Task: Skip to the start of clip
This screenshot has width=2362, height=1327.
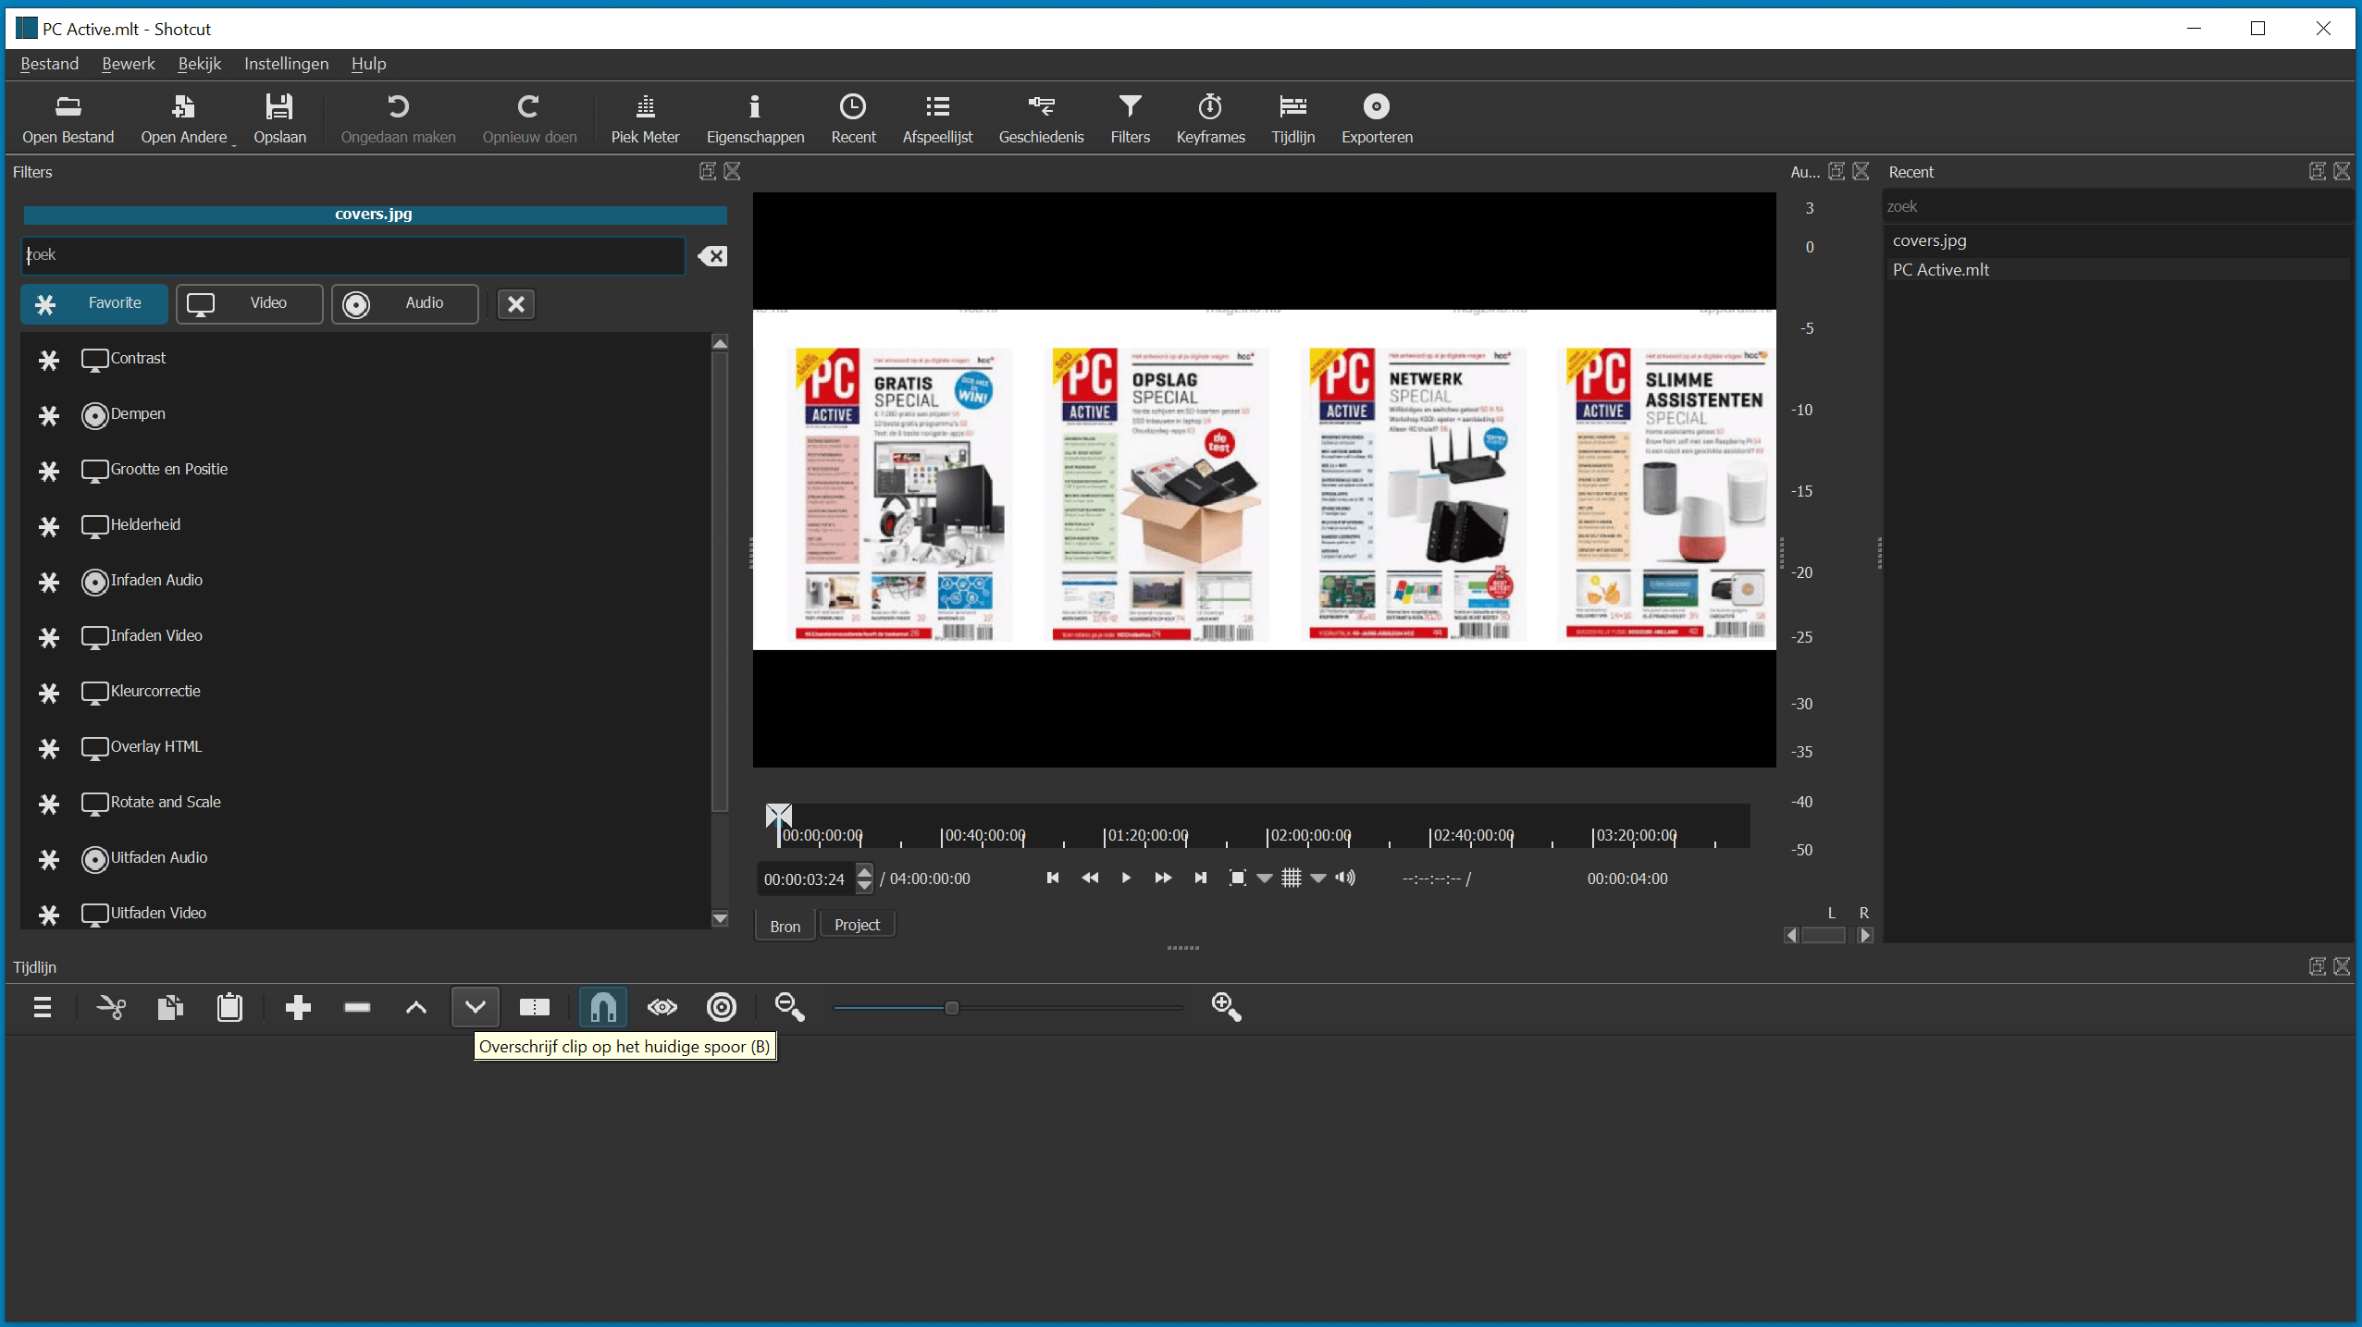Action: tap(1052, 878)
